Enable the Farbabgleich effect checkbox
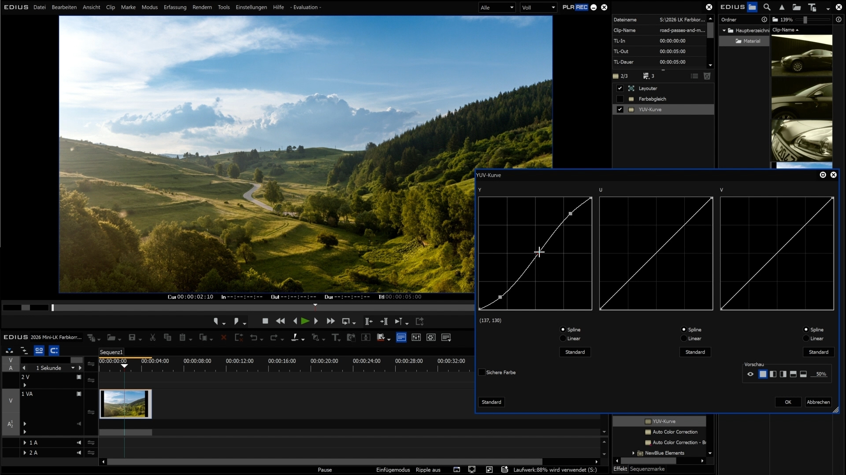The height and width of the screenshot is (475, 846). tap(620, 99)
